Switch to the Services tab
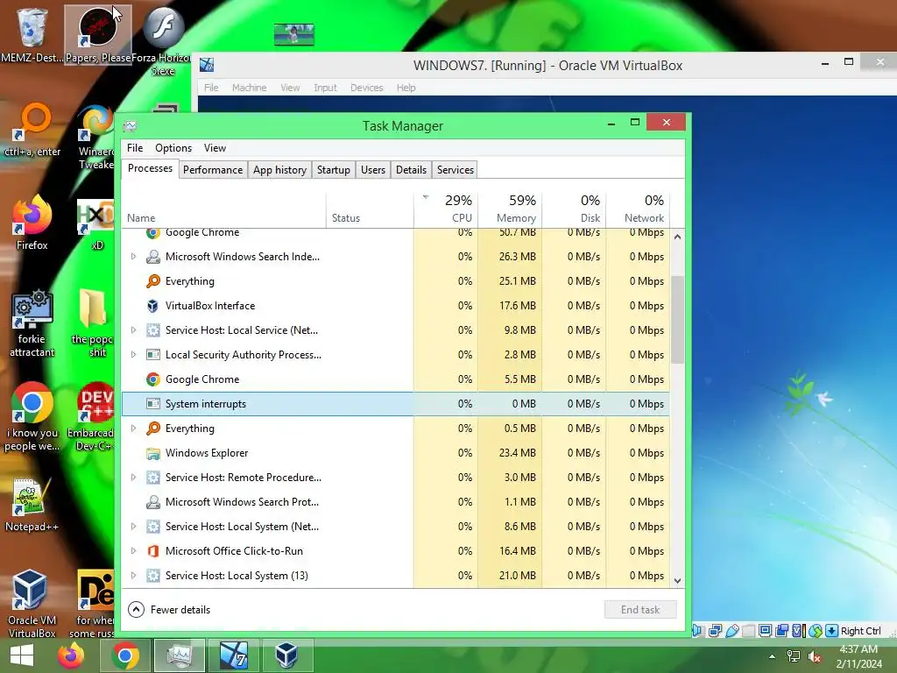This screenshot has width=897, height=673. point(456,170)
